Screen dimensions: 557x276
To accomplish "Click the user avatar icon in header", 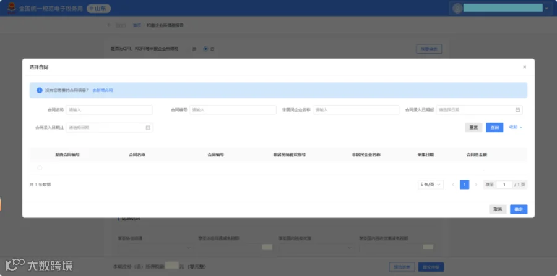I will click(x=457, y=8).
